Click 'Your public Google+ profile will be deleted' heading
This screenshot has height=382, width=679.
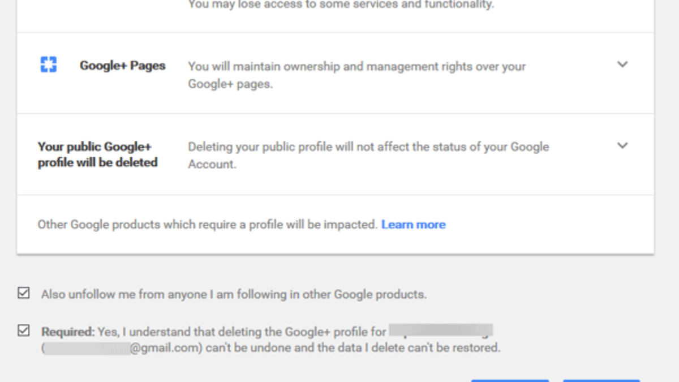(97, 154)
